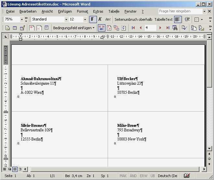This screenshot has width=214, height=180.
Task: Open the zoom 75% dropdown
Action: (22, 19)
